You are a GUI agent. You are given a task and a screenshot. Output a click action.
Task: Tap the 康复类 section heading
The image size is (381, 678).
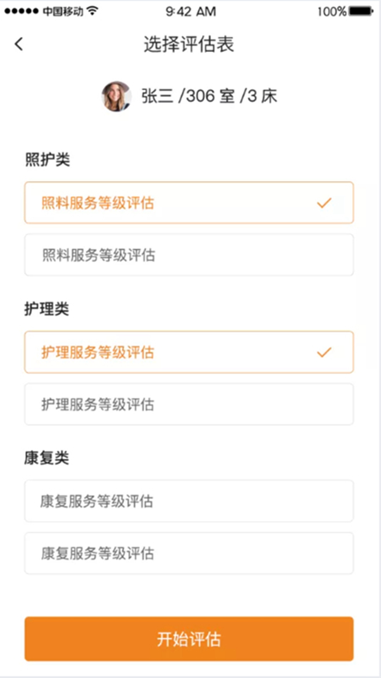click(x=47, y=458)
